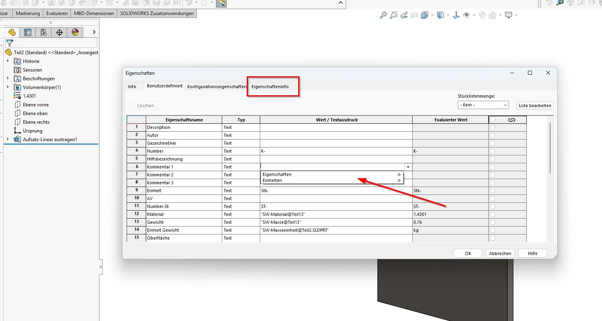Open the Stücklistenmenge dropdown
This screenshot has width=602, height=321.
(483, 105)
